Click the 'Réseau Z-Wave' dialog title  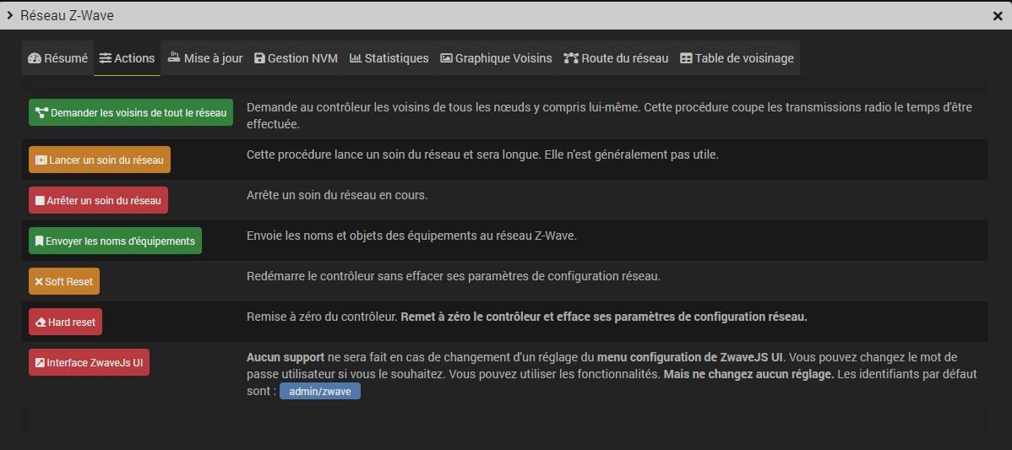(x=67, y=15)
